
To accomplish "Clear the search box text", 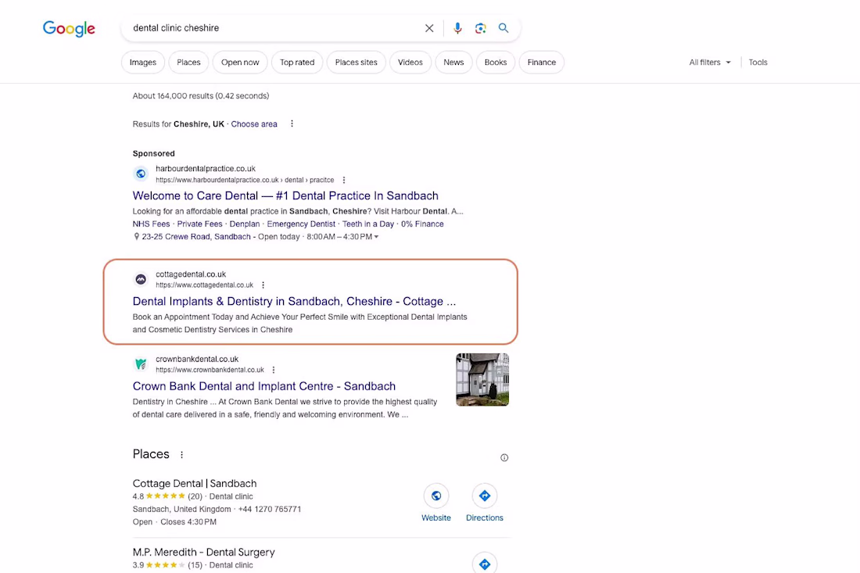I will click(429, 28).
